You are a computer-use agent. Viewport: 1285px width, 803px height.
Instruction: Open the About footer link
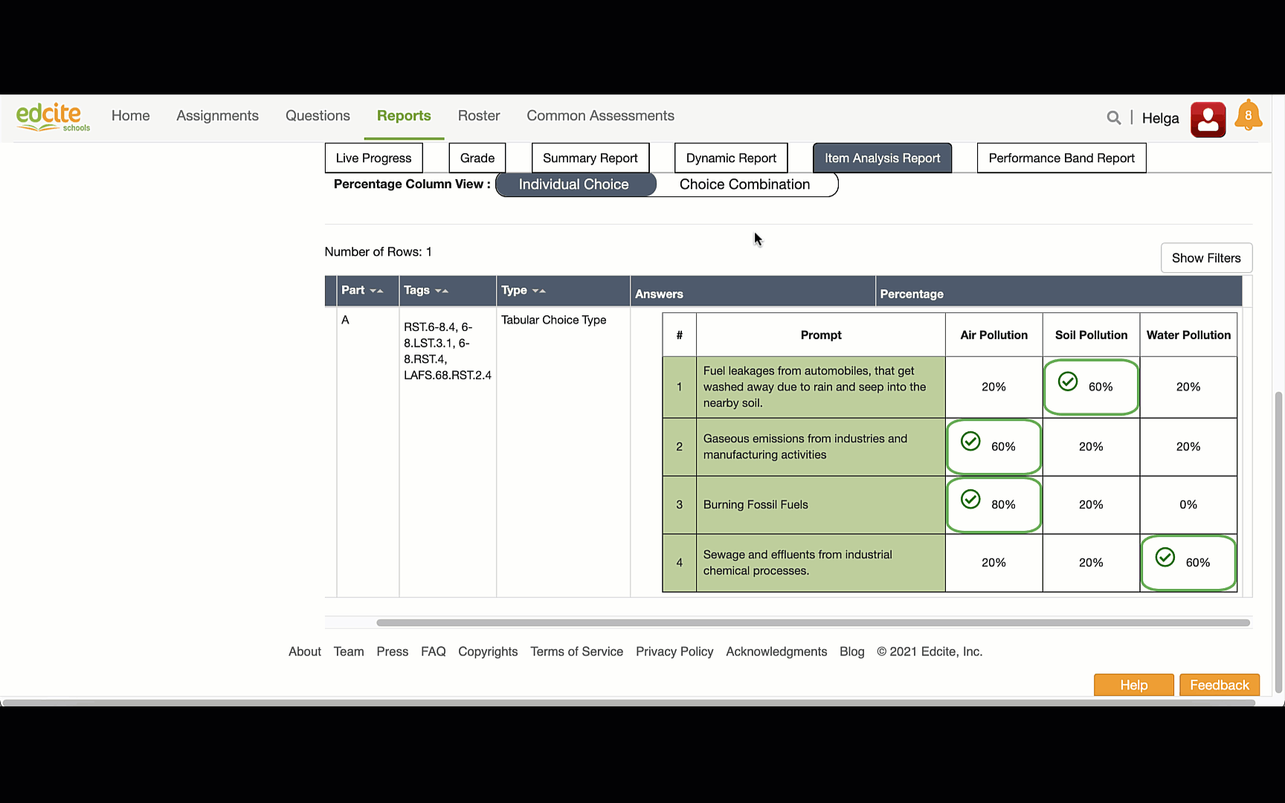pos(305,652)
